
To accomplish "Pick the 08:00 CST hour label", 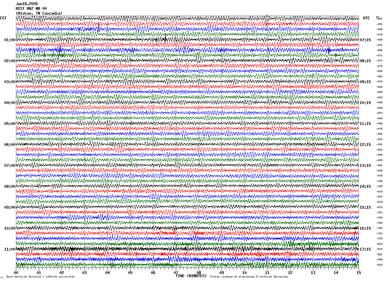I will tap(10, 186).
